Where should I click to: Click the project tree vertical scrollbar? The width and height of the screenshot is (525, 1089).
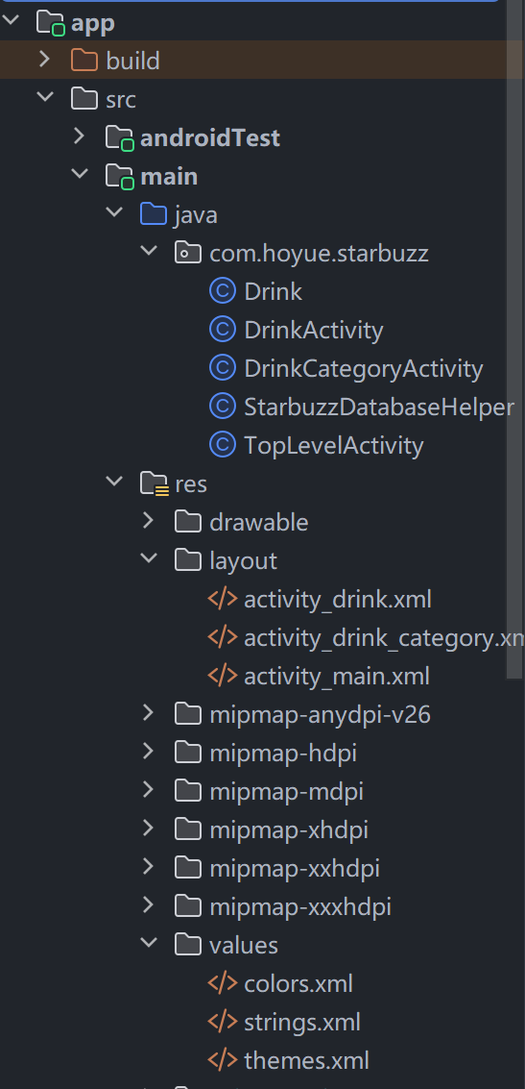coord(513,340)
